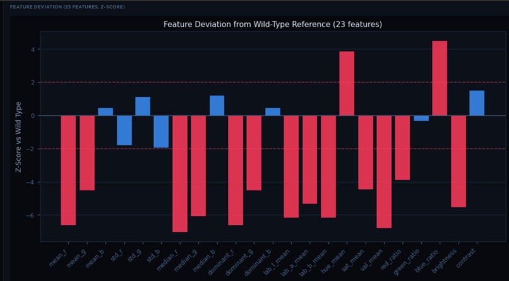Click the hue_mean positive red bar
Image resolution: width=509 pixels, height=281 pixels.
click(347, 84)
